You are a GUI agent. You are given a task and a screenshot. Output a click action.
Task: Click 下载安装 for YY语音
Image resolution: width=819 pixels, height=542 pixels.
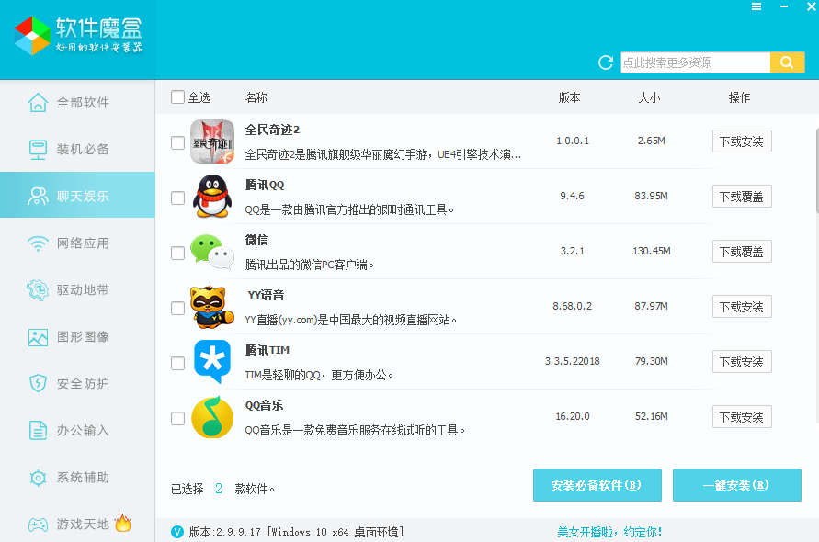(742, 307)
